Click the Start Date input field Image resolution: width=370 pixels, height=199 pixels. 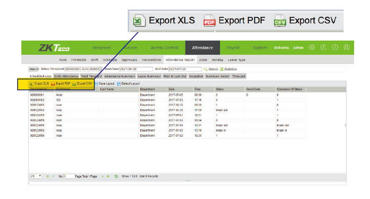[137, 69]
